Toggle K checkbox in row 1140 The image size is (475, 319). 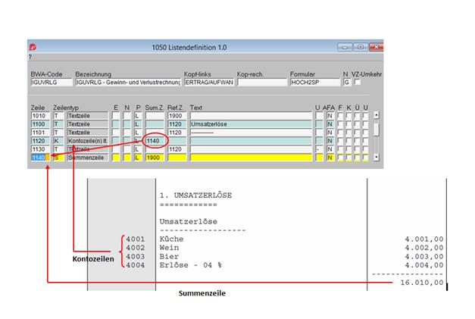348,158
